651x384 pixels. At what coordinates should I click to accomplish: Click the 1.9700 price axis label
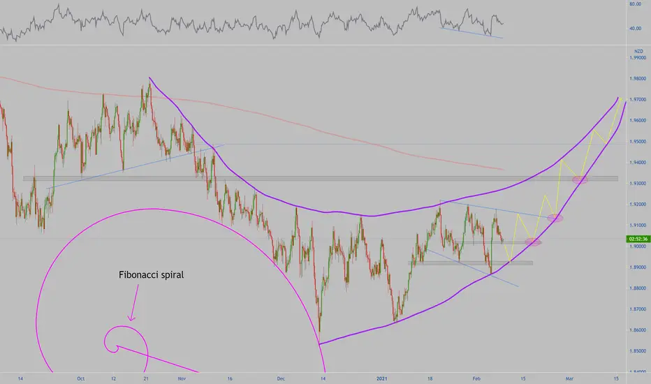(x=638, y=100)
